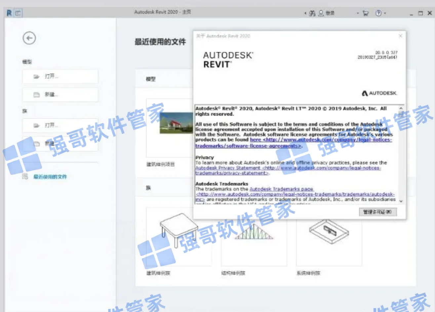Open the Autodesk Trademarks page link
Viewport: 435px width, 312px height.
tap(281, 189)
